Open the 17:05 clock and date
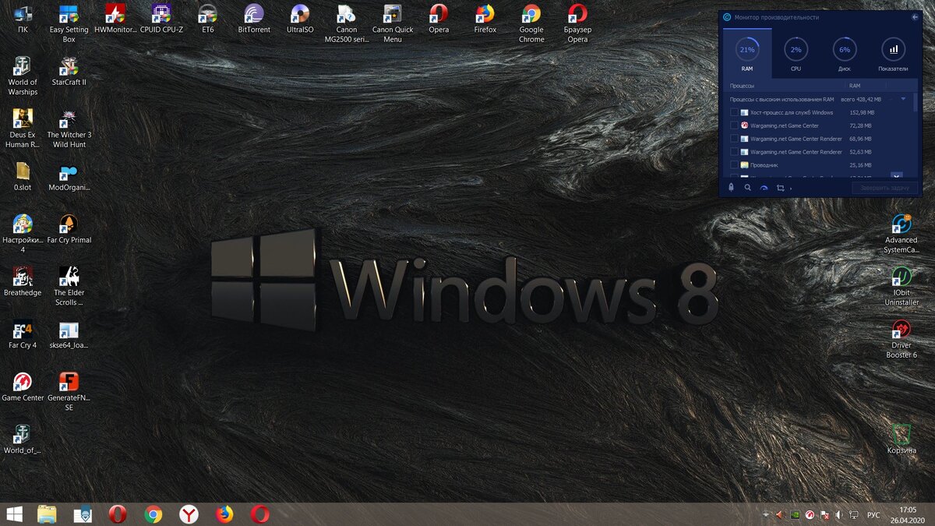The width and height of the screenshot is (935, 526). [x=908, y=514]
